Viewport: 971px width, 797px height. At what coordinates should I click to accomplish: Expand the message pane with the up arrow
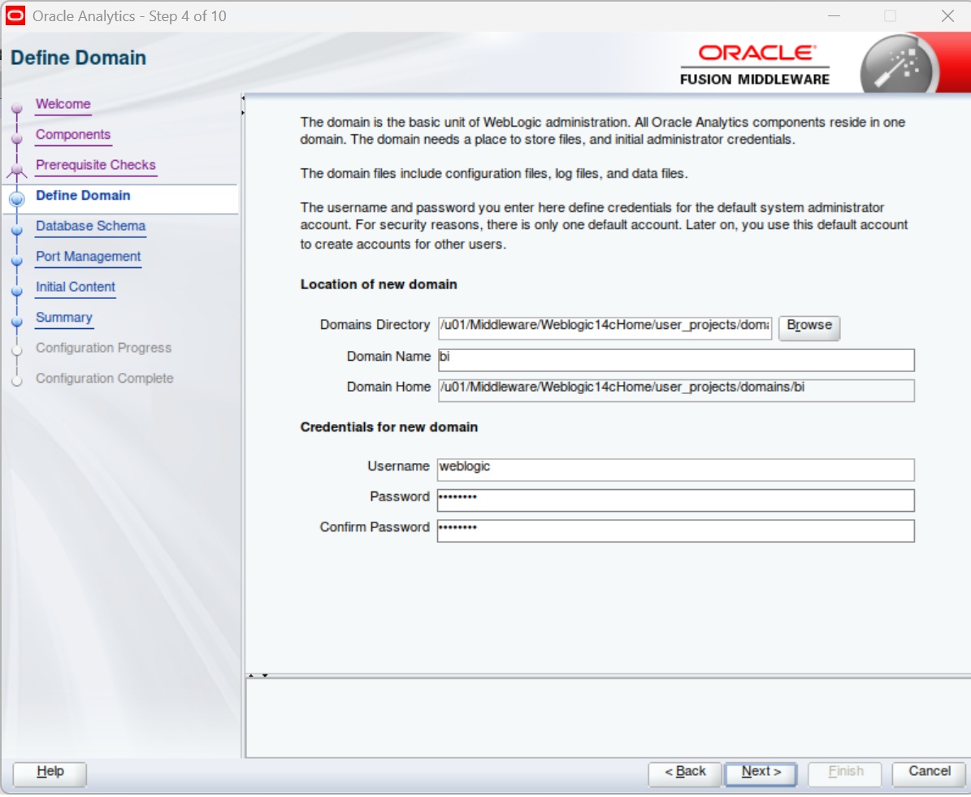coord(251,675)
